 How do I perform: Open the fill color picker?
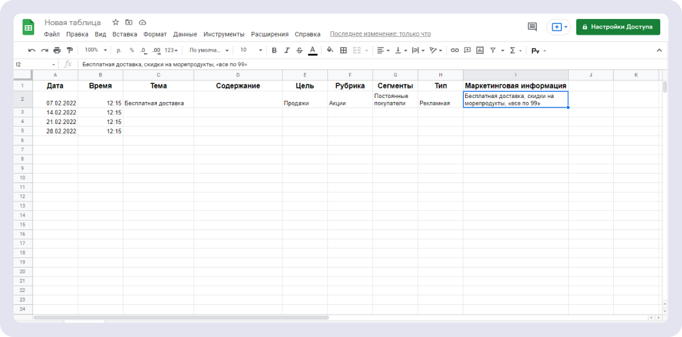click(330, 50)
